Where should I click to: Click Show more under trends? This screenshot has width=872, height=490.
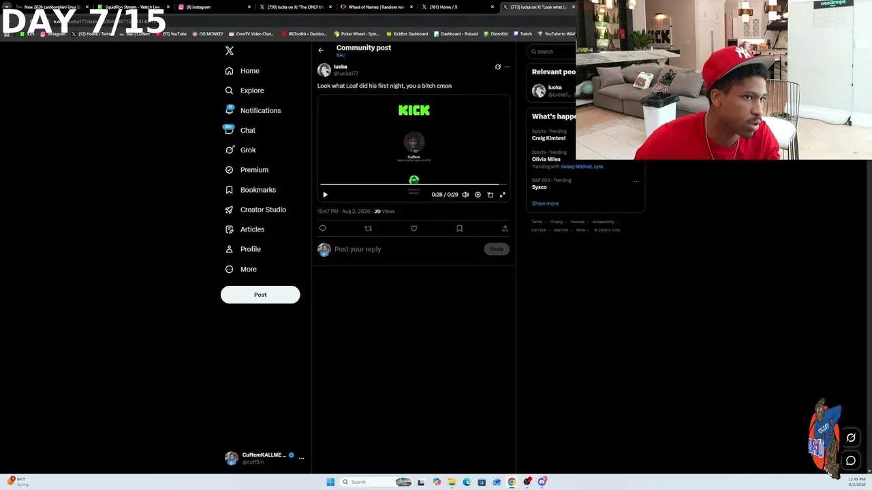pos(545,203)
